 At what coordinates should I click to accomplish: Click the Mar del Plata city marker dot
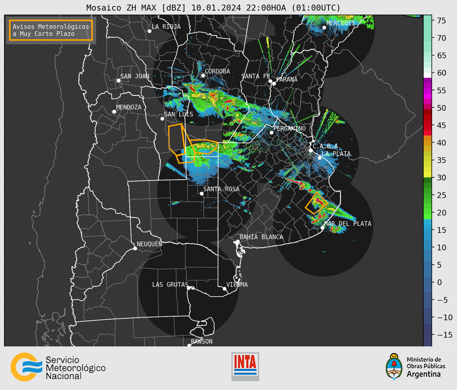[x=322, y=228]
